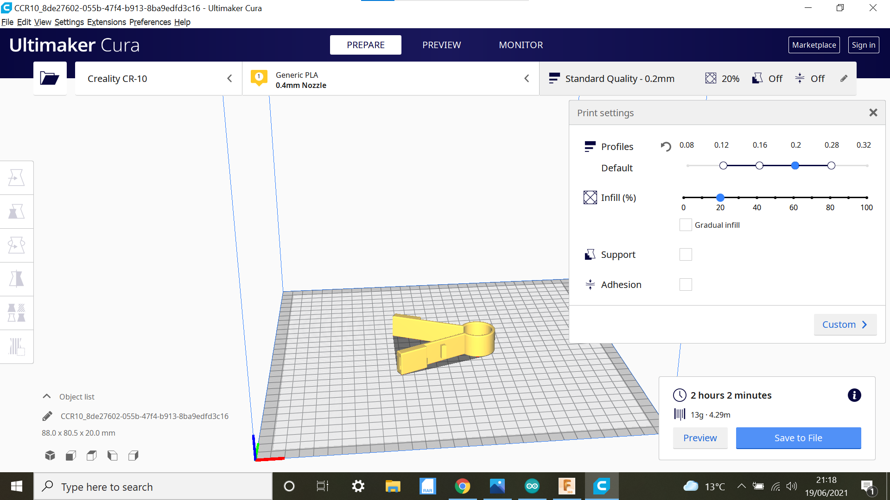Click the infill percentage slider handle
Viewport: 890px width, 500px height.
pyautogui.click(x=720, y=198)
